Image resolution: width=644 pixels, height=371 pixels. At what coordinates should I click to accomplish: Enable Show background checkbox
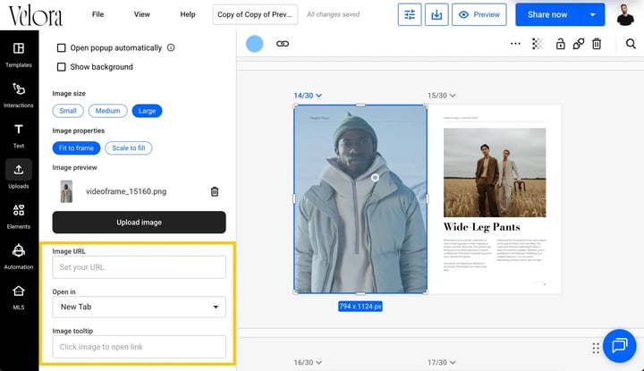[61, 67]
